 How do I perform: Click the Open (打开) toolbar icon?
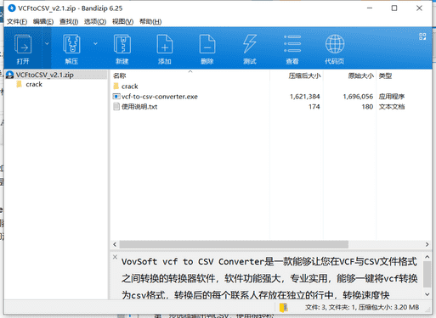point(23,44)
